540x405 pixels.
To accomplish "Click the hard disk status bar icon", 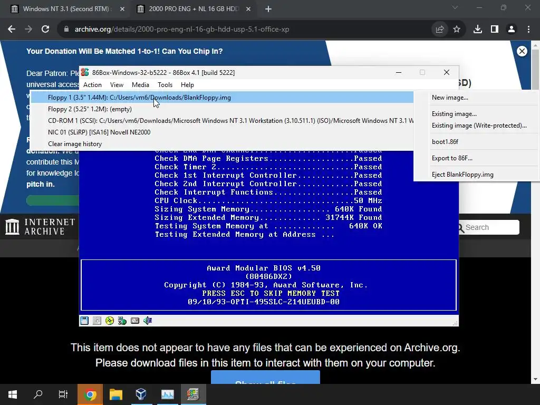I will [x=135, y=321].
